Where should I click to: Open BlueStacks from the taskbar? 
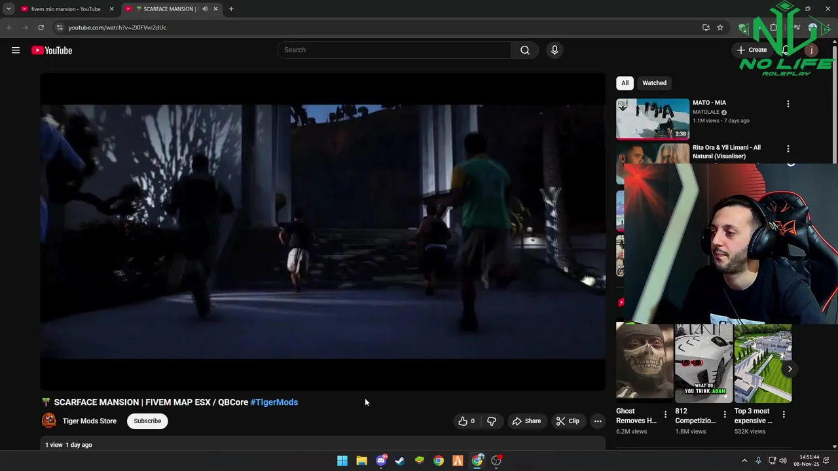pos(420,461)
